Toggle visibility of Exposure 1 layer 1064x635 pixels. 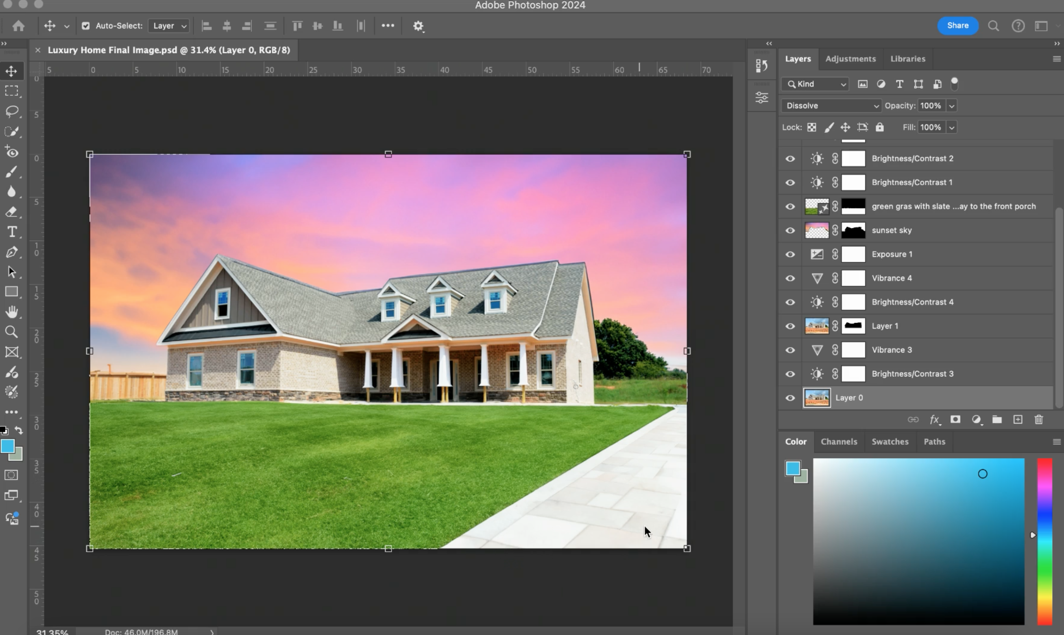point(790,255)
